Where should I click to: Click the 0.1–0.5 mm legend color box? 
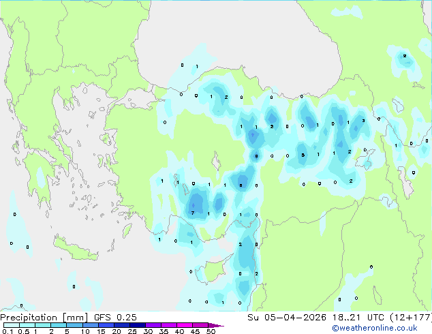point(12,325)
